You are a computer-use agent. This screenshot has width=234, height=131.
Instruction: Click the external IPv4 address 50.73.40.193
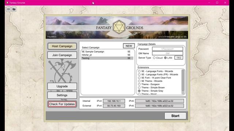114,106
